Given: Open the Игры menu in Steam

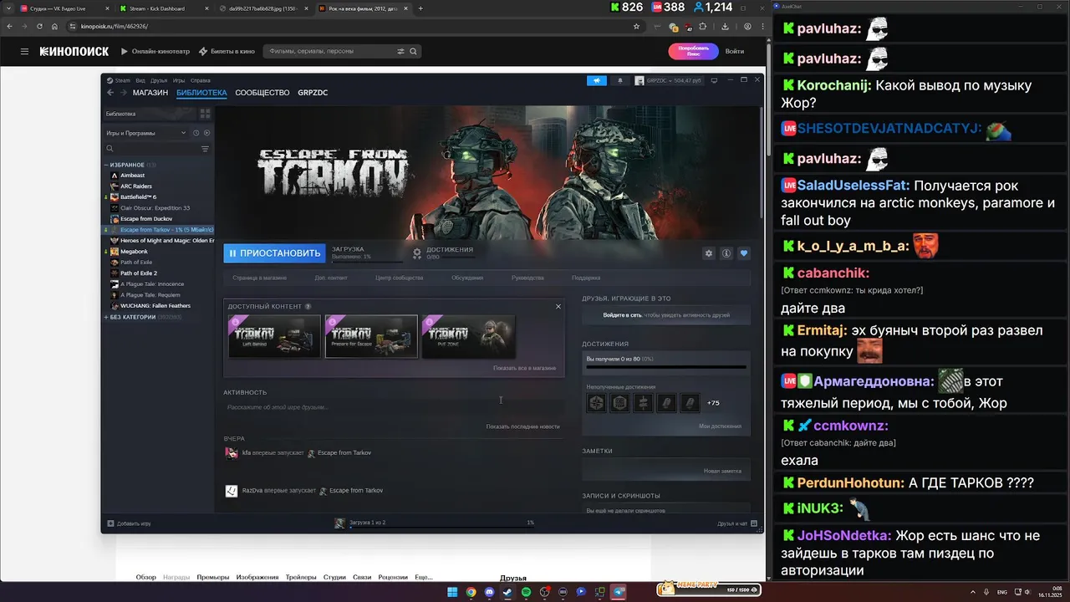Looking at the screenshot, I should (179, 80).
